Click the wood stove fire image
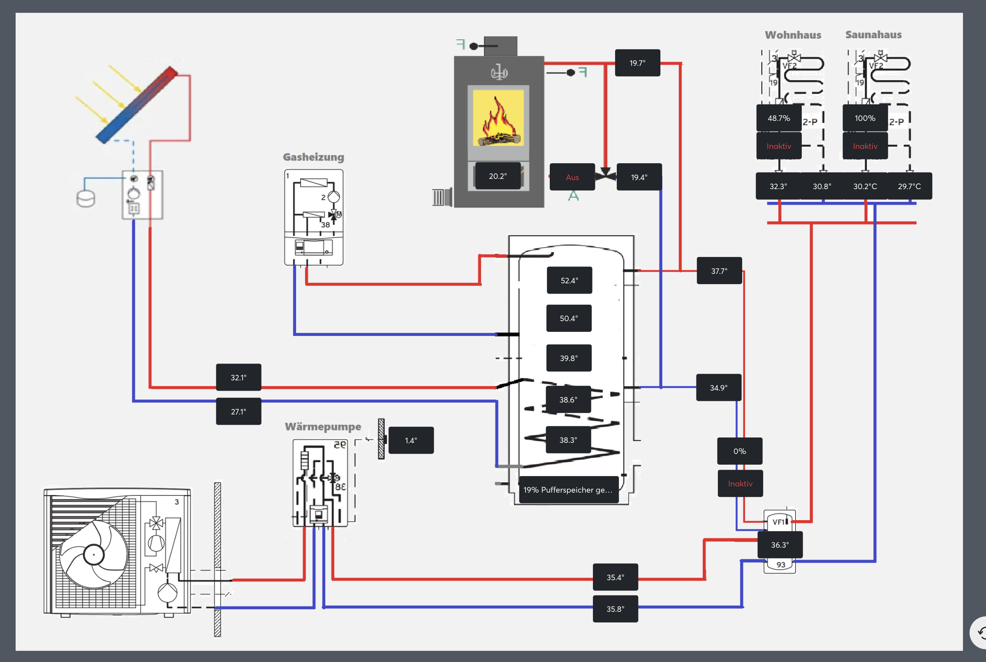 pyautogui.click(x=498, y=118)
